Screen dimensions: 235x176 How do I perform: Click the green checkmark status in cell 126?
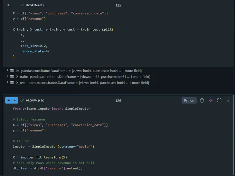coord(22,100)
